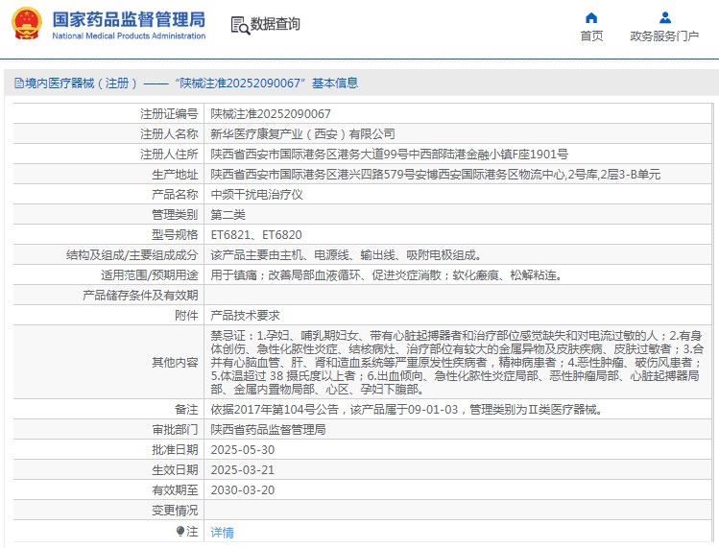Click the lightbulb icon beside 注
The image size is (719, 548).
pyautogui.click(x=180, y=531)
